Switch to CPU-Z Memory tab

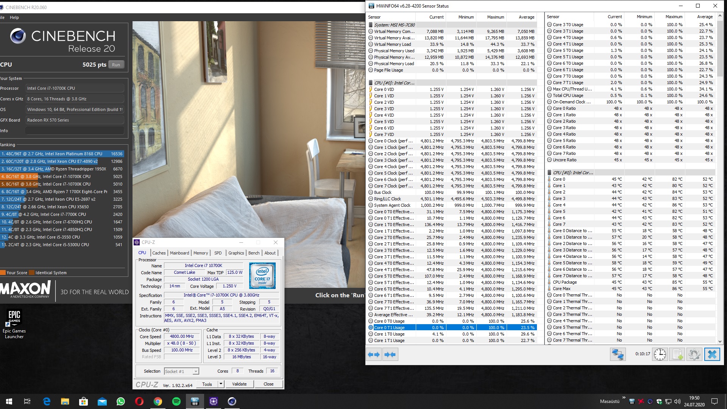coord(201,253)
